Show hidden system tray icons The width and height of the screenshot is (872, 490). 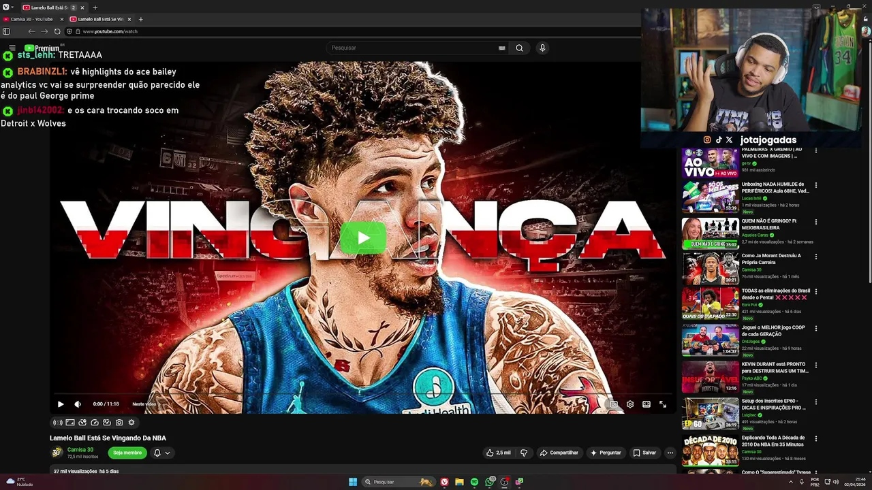point(791,482)
